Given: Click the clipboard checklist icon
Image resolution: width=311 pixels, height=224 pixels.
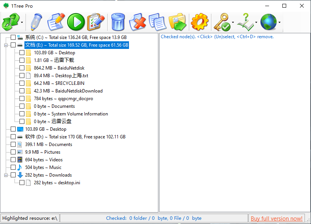Looking at the screenshot, I should [96, 22].
